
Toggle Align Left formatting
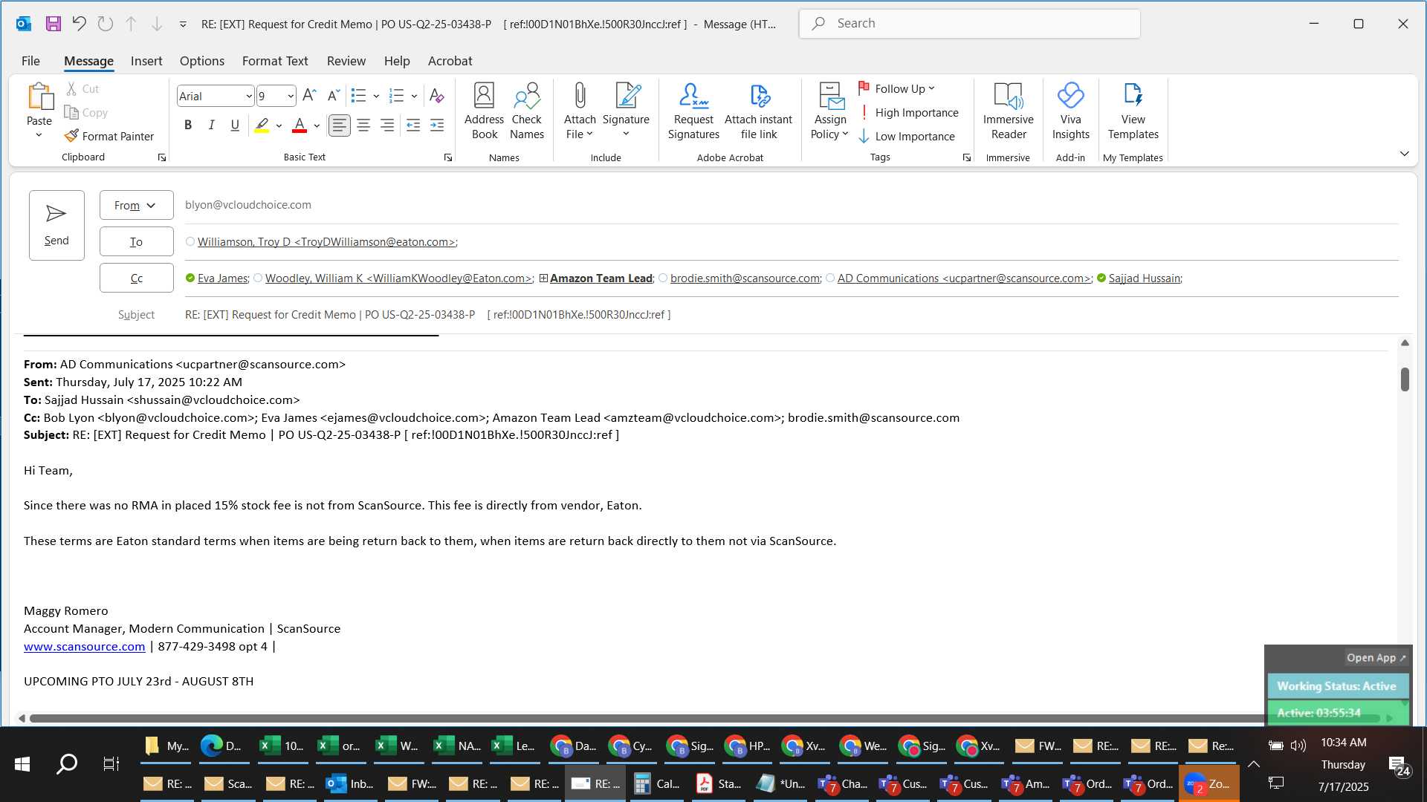click(339, 125)
